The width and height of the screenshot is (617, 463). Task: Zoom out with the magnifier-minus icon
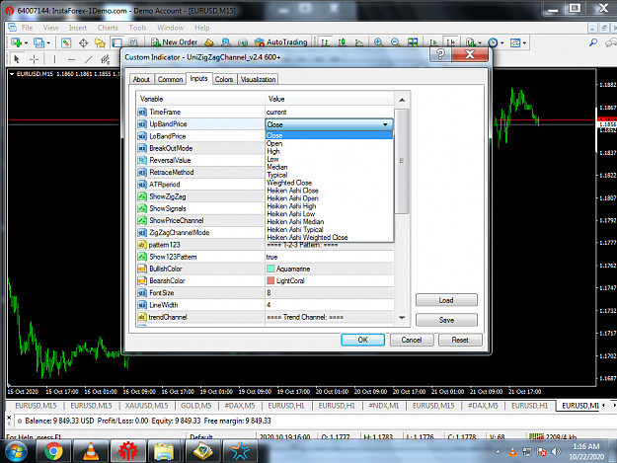point(396,42)
